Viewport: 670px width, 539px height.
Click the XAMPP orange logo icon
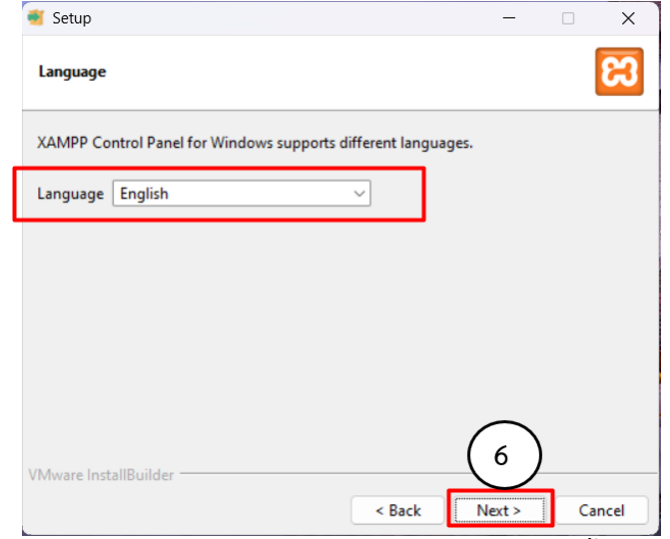click(619, 72)
